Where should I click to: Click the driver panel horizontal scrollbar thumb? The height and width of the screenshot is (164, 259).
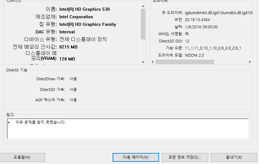pyautogui.click(x=185, y=62)
